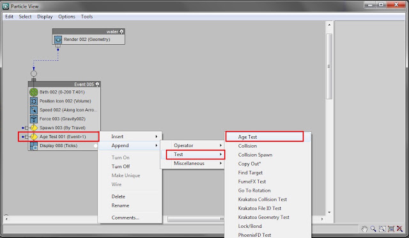This screenshot has height=238, width=409.
Task: Select Go To Rotation test
Action: pos(268,190)
